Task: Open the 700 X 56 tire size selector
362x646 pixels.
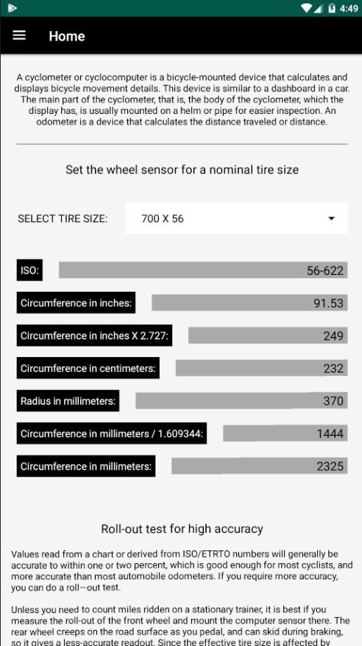Action: [236, 218]
